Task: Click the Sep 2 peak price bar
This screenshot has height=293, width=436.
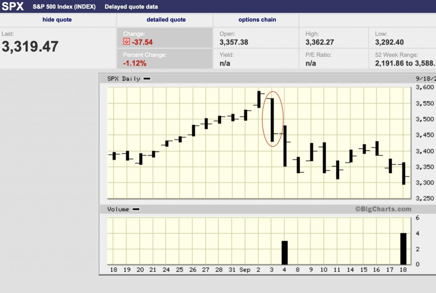Action: 259,99
